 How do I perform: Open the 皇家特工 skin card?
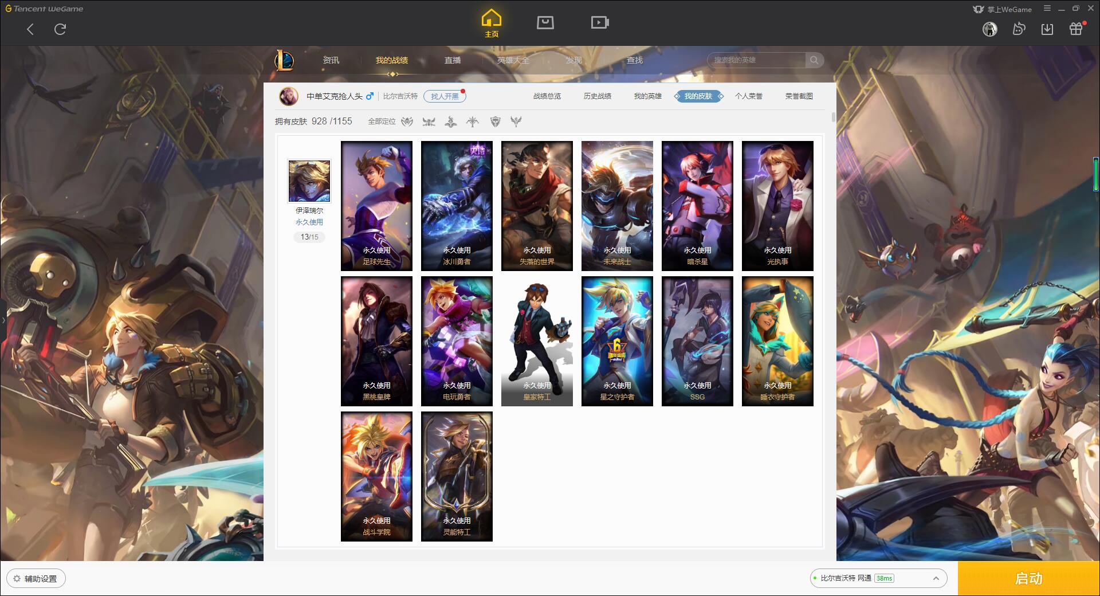tap(537, 341)
